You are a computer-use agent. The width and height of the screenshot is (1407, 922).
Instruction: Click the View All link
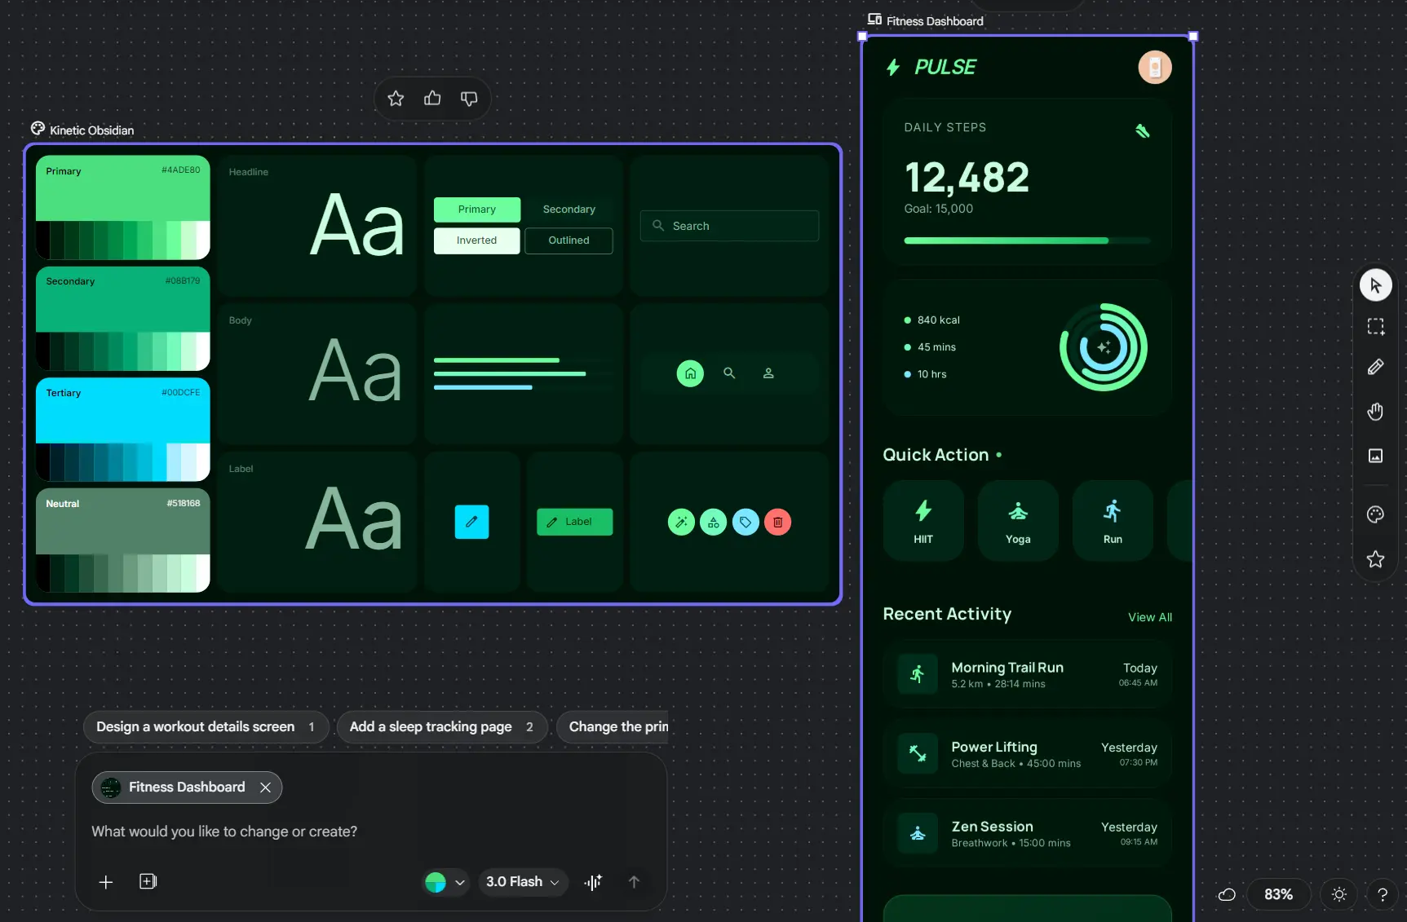click(x=1149, y=617)
